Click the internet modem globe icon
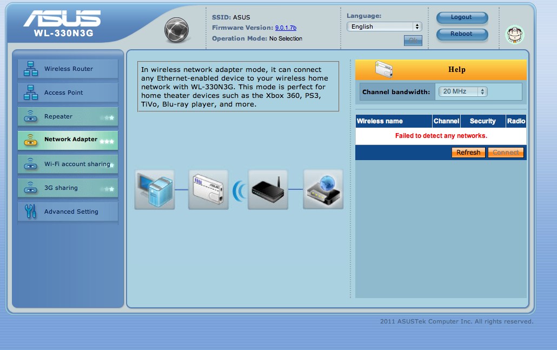This screenshot has width=557, height=350. (323, 189)
